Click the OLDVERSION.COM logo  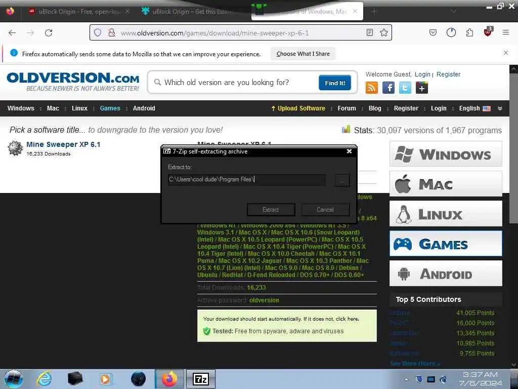(73, 82)
